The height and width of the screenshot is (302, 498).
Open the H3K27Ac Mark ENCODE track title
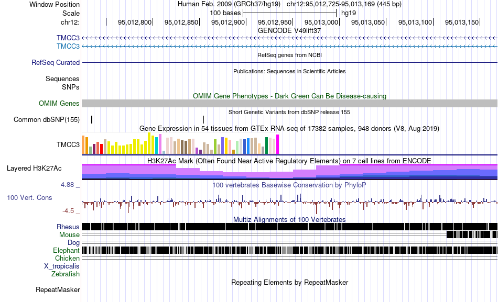pyautogui.click(x=289, y=161)
